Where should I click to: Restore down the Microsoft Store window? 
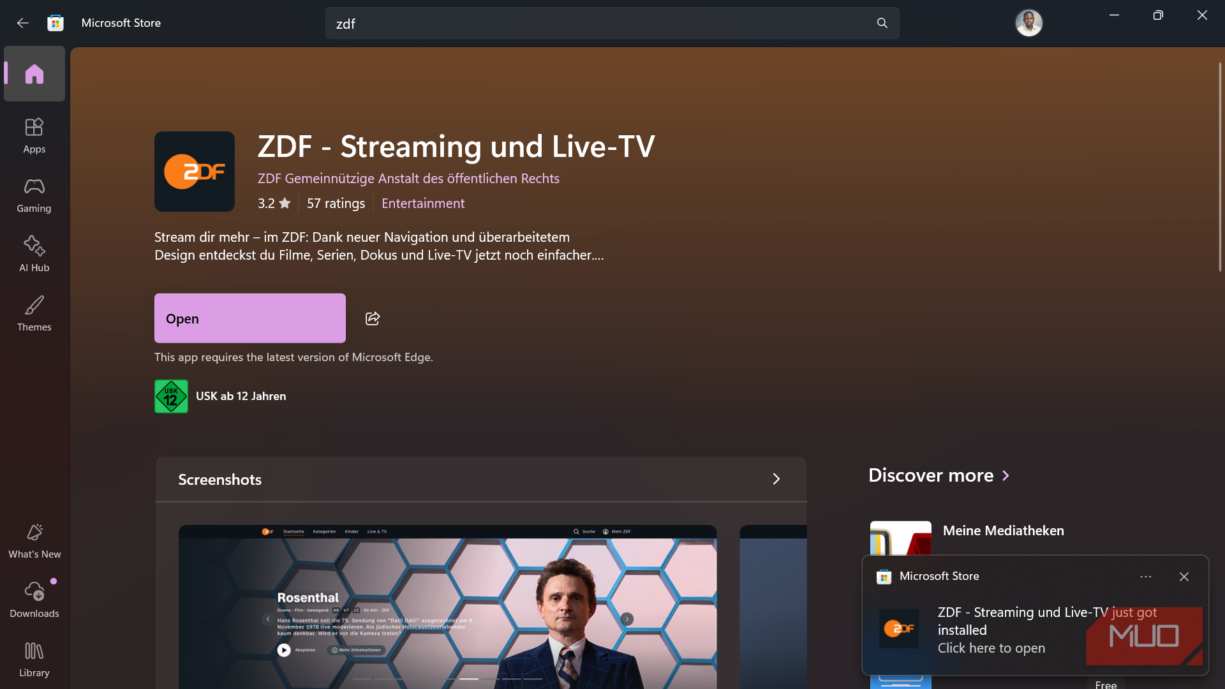click(x=1158, y=15)
